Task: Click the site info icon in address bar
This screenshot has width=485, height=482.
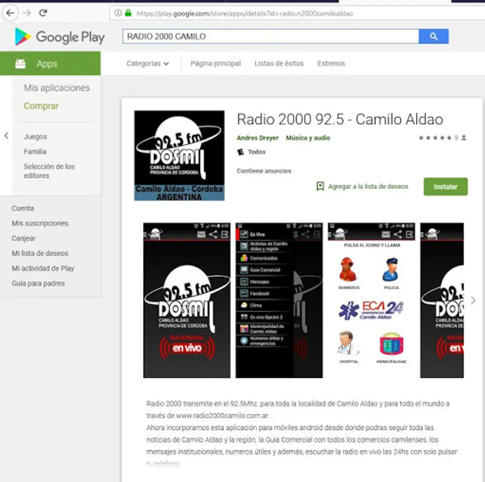Action: pyautogui.click(x=118, y=13)
